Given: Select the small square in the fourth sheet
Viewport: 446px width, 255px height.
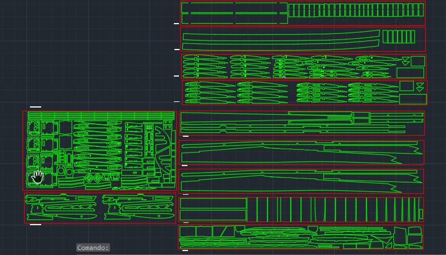Looking at the screenshot, I should 406,86.
